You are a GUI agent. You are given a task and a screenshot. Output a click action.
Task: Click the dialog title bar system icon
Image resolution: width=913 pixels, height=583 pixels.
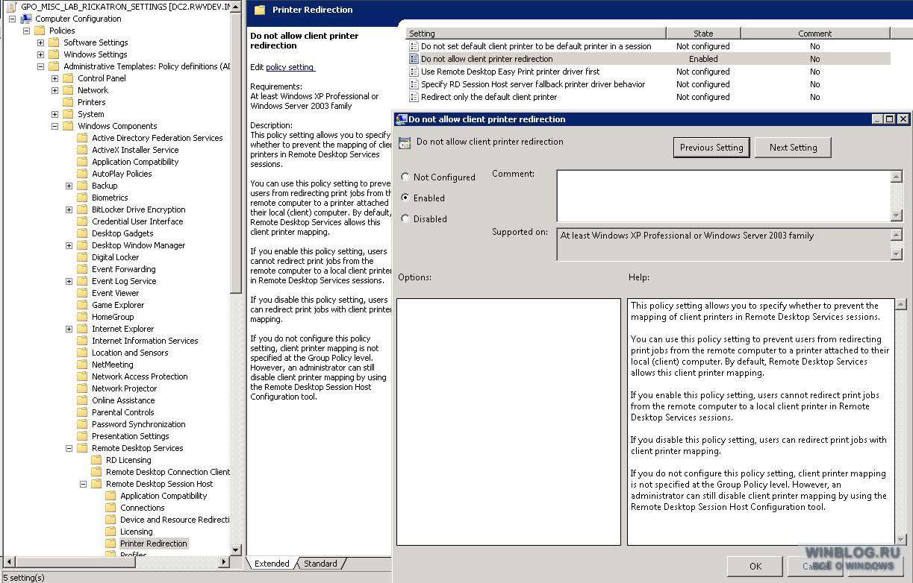[402, 119]
